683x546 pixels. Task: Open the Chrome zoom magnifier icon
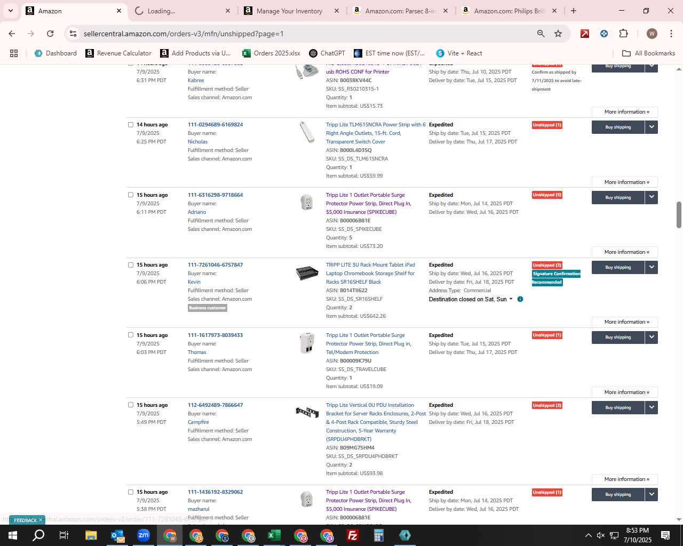541,34
